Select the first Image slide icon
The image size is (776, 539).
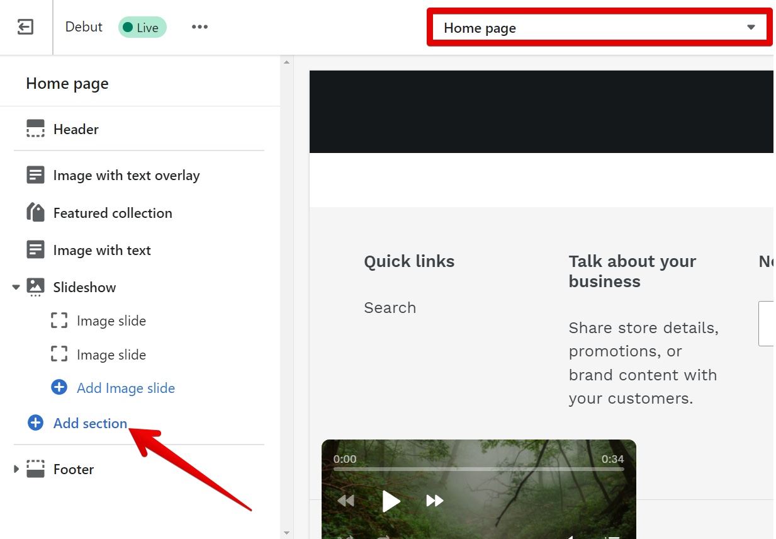point(59,321)
